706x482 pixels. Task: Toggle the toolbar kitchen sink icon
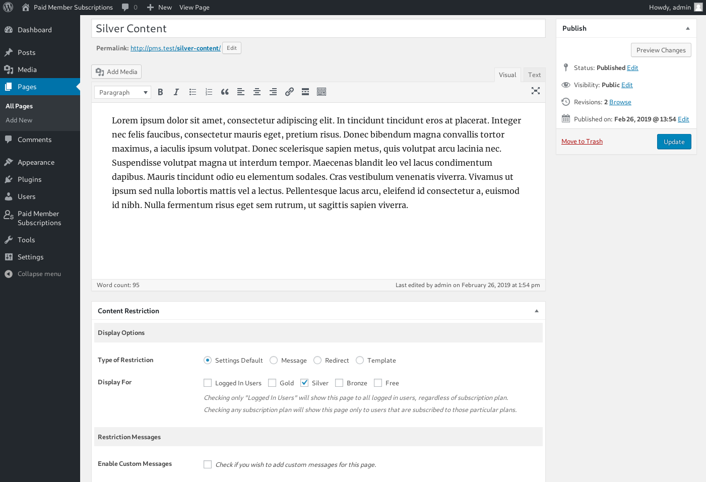point(322,92)
